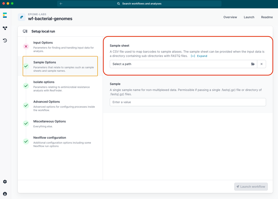278x199 pixels.
Task: Click the wf-bacterial-genomes workflow icon
Action: click(x=22, y=17)
